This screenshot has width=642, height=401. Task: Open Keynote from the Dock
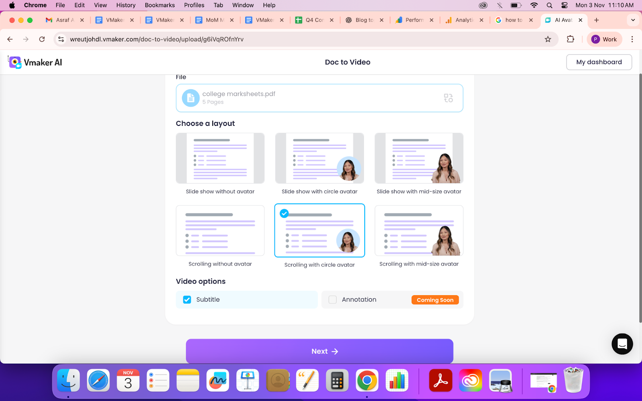(247, 380)
